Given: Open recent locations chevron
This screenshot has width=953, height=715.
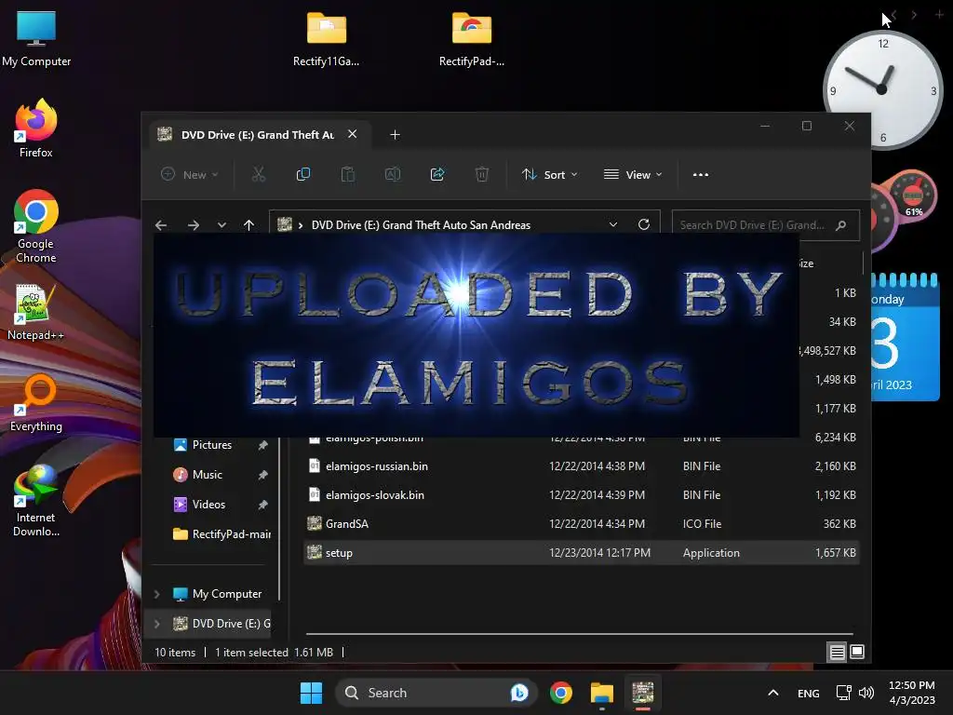Looking at the screenshot, I should 221,225.
